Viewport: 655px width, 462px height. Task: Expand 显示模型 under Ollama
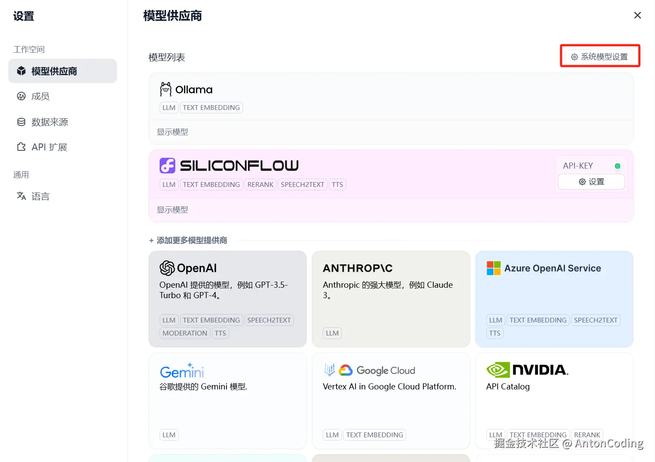(x=173, y=132)
